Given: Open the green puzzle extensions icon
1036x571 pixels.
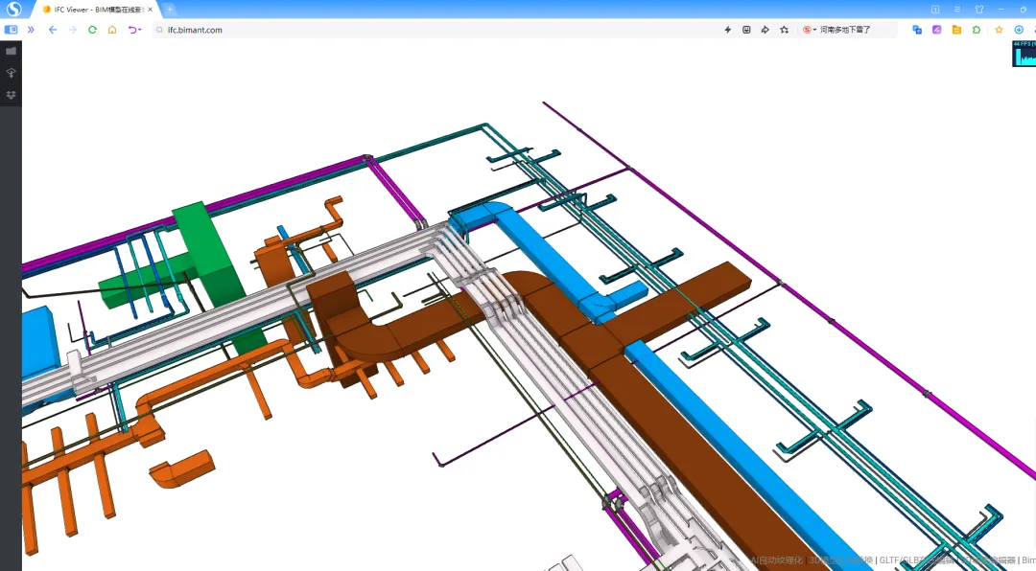Looking at the screenshot, I should click(x=977, y=30).
